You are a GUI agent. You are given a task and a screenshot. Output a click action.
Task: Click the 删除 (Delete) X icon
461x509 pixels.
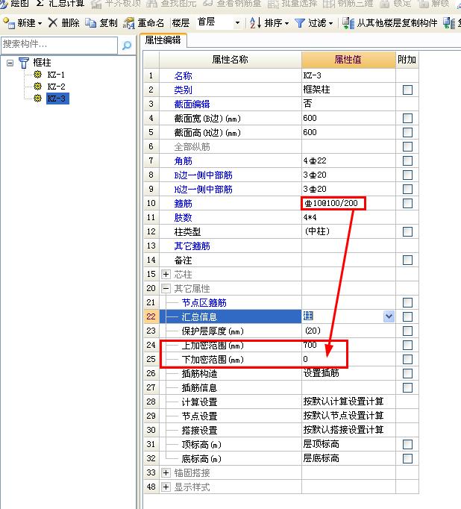[53, 22]
